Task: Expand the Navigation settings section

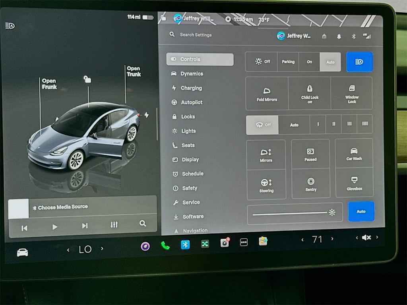Action: (195, 230)
